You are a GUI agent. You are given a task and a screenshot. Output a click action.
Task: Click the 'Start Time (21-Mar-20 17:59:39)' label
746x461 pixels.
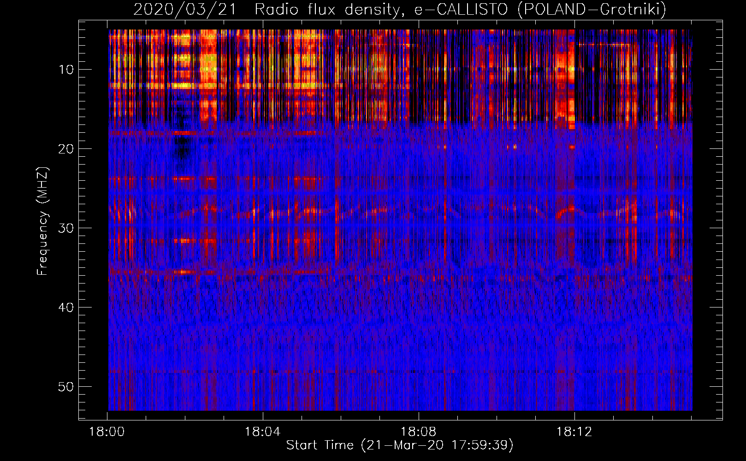400,445
